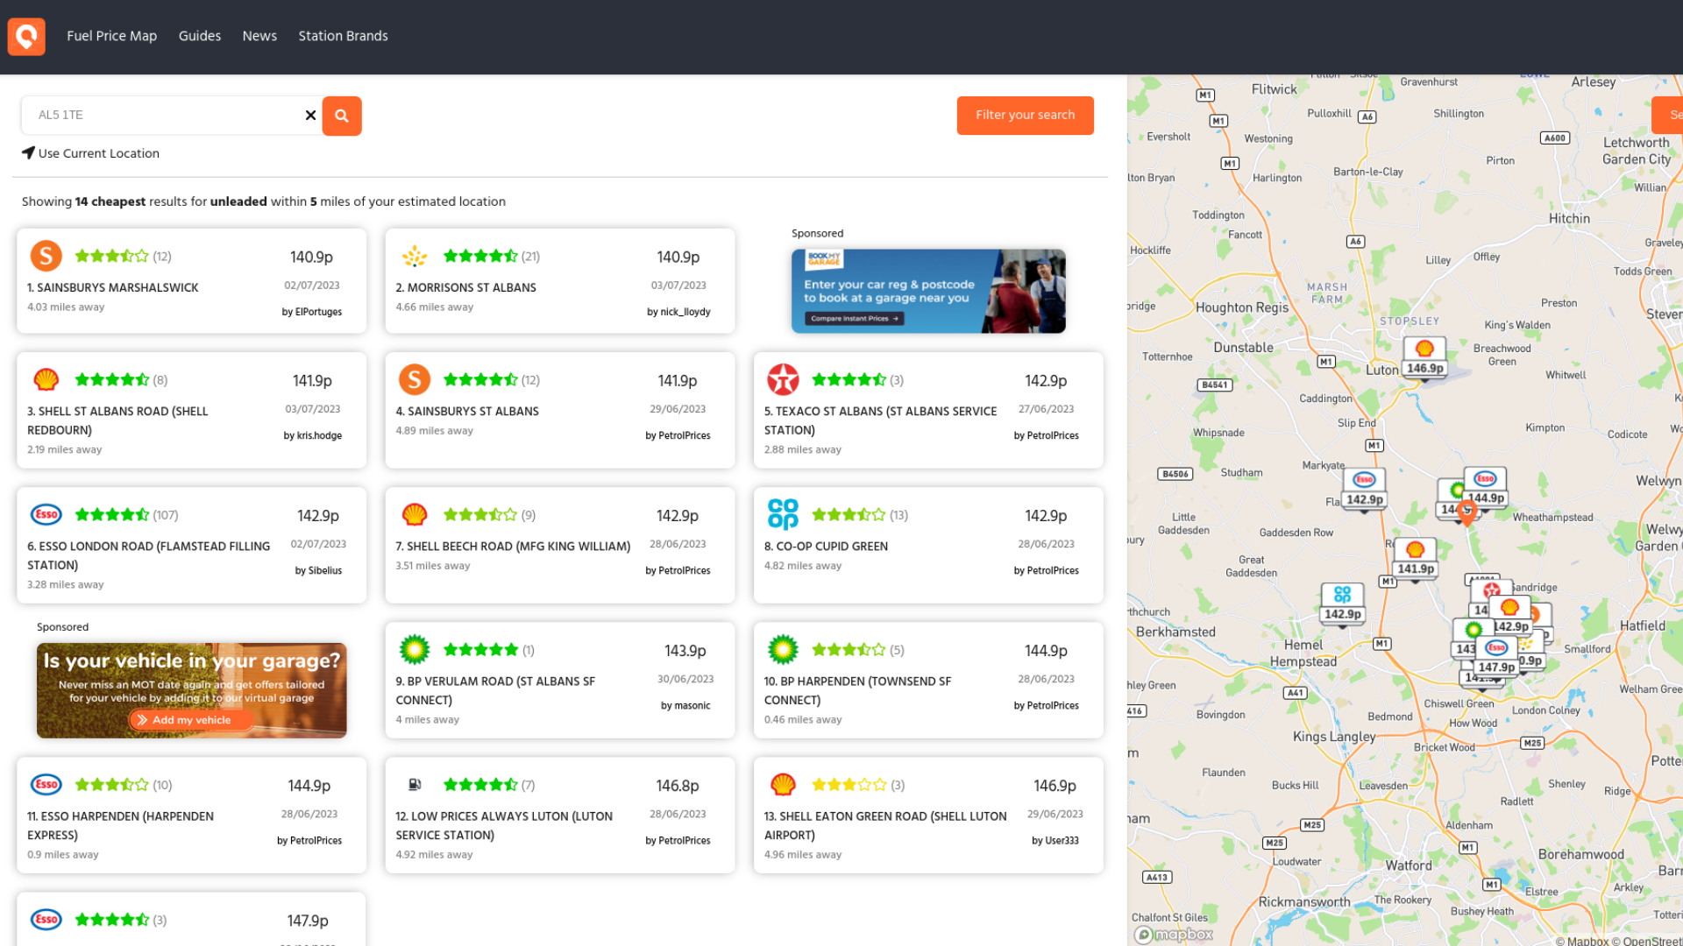Click Sainsburys Marshalswick brand logo
The image size is (1683, 946).
pos(46,256)
